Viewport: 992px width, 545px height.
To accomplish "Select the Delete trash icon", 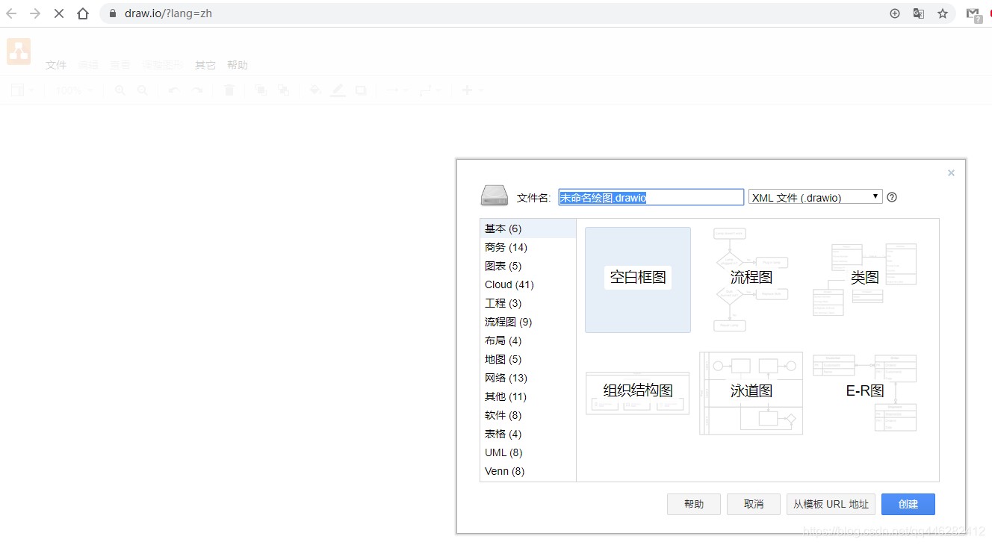I will (x=229, y=90).
